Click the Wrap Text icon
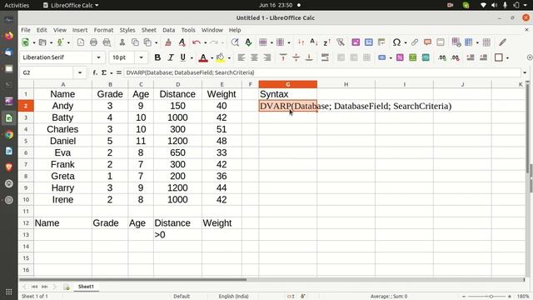Screen dimensions: 533x300 [x=325, y=57]
